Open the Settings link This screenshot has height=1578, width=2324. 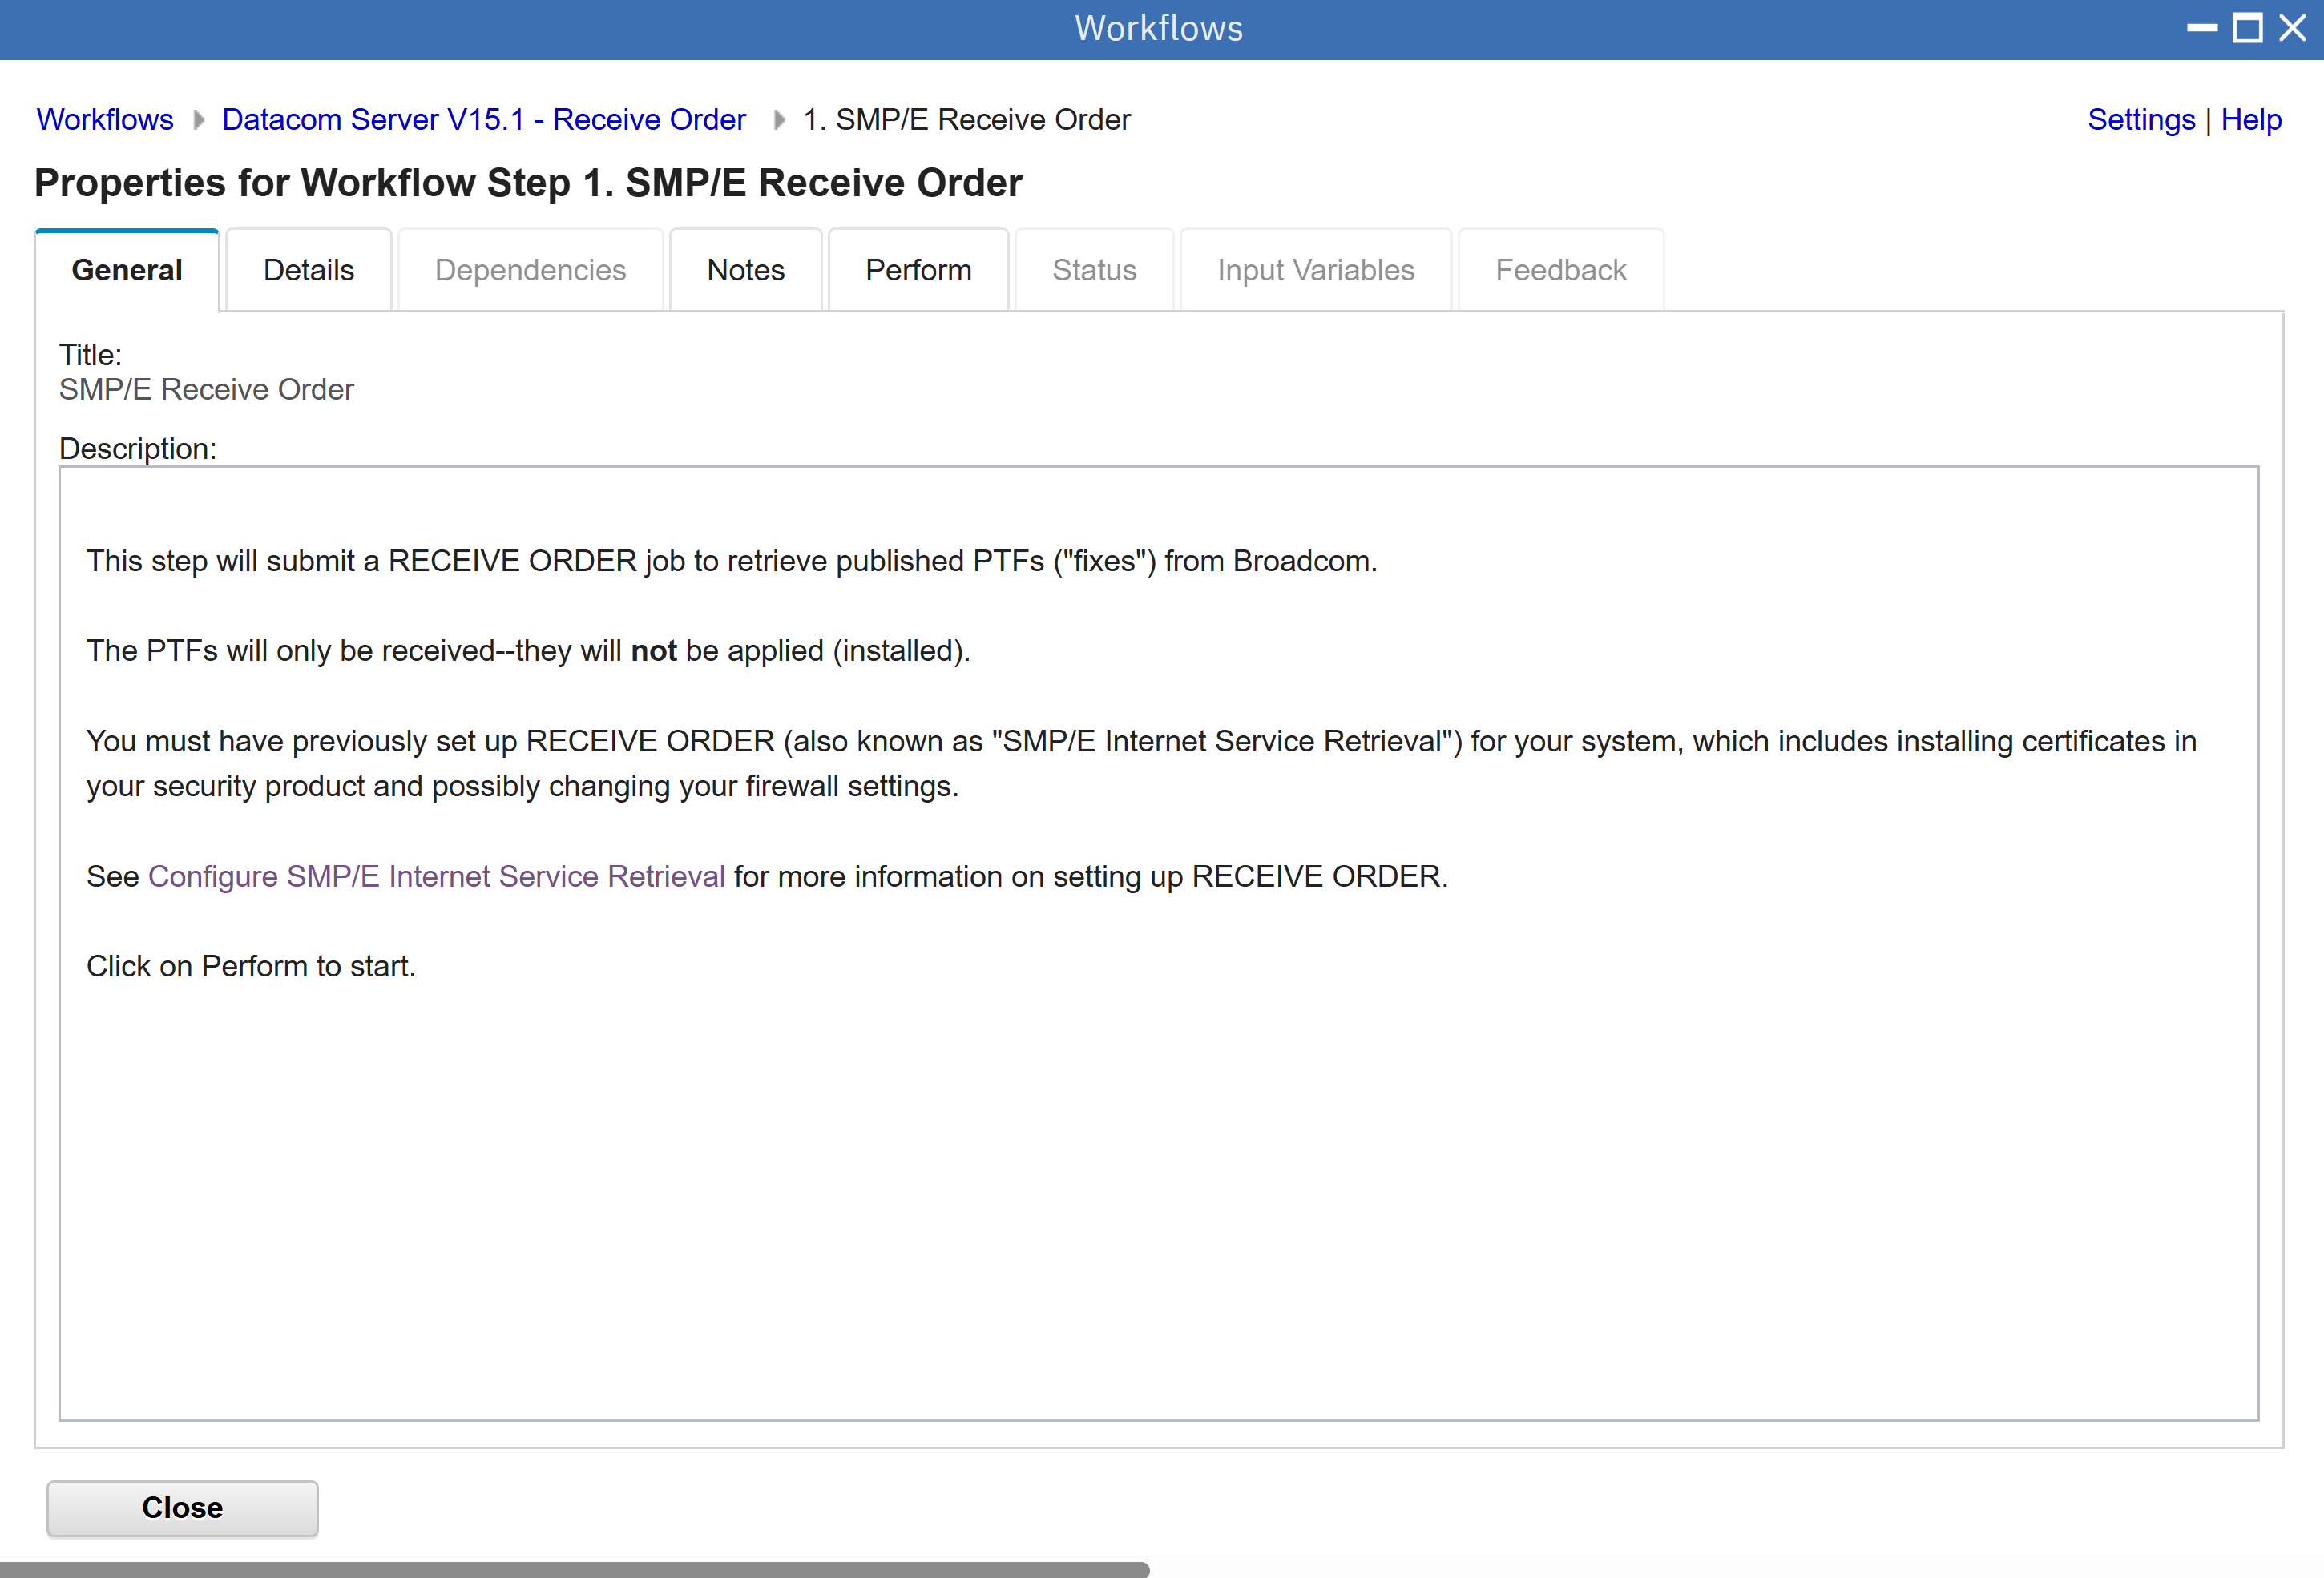2140,120
